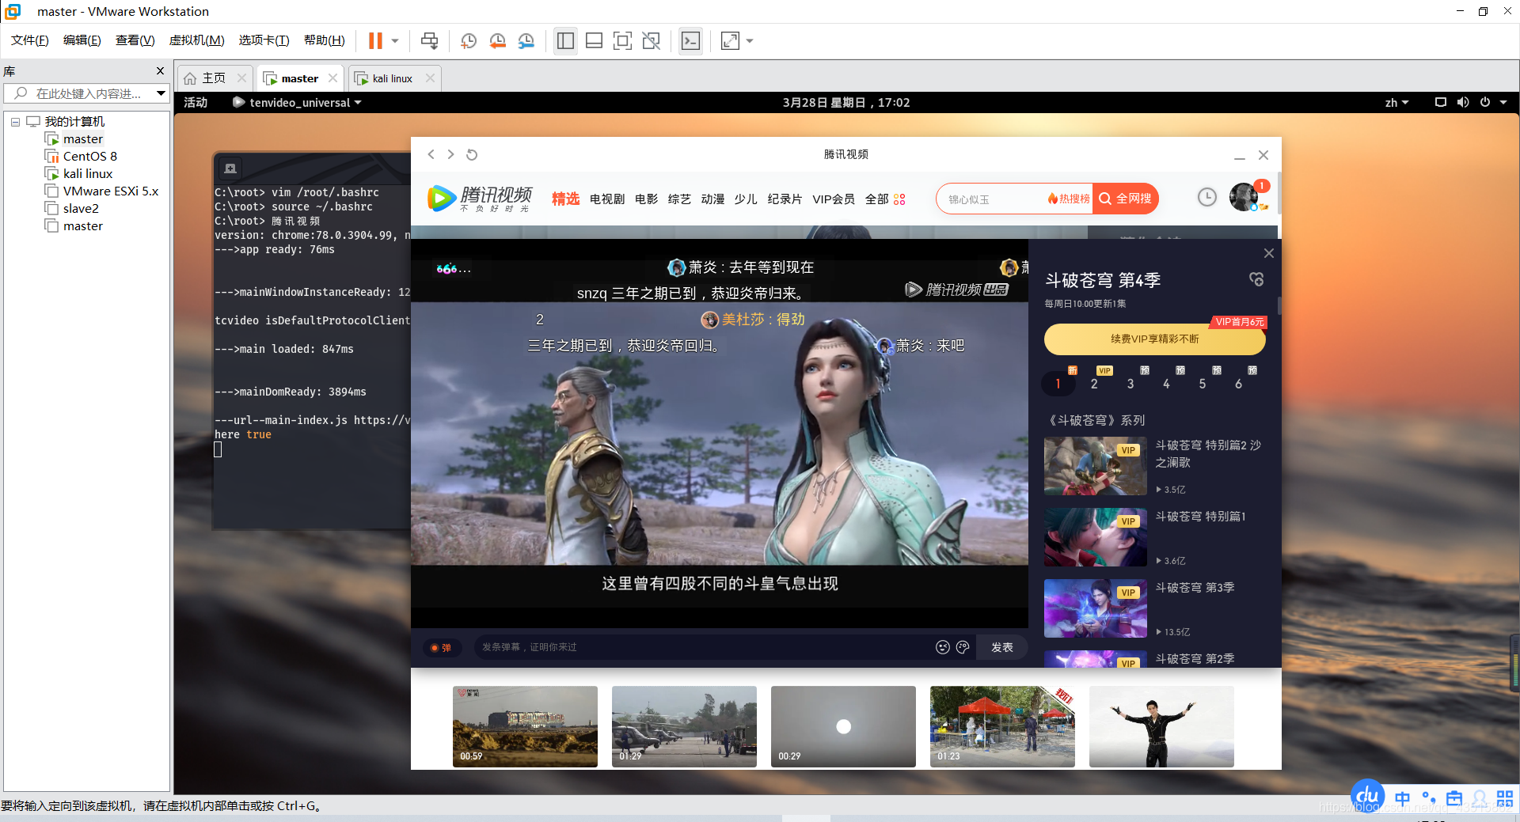Click 活动 in the GNOME top bar

[x=196, y=103]
